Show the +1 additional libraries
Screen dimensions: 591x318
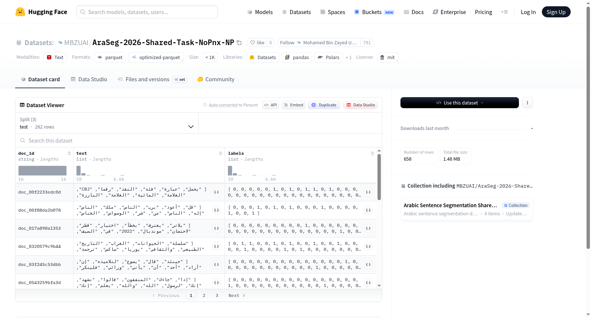(x=348, y=57)
